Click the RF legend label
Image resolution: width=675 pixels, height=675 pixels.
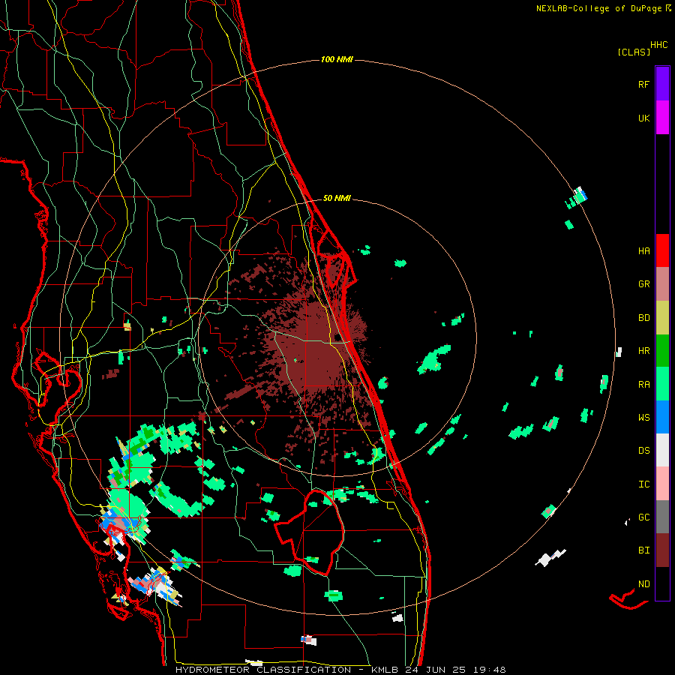click(x=643, y=84)
